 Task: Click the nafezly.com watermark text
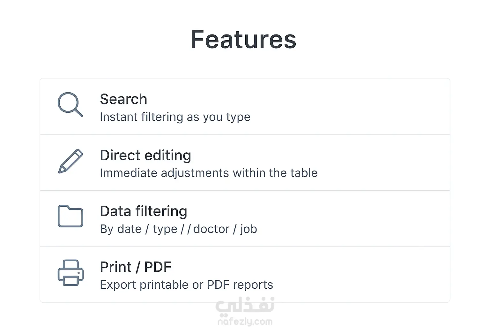tap(245, 322)
